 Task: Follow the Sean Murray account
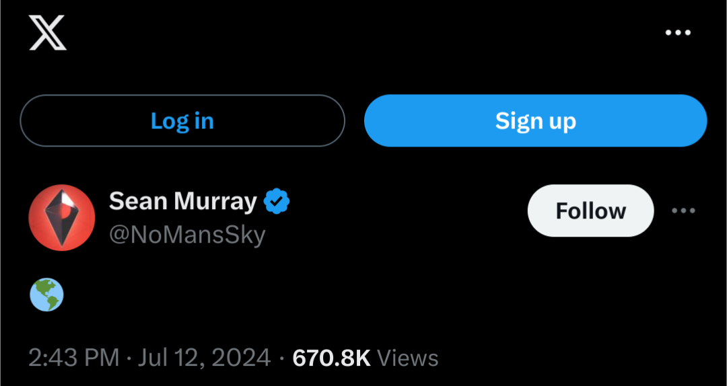click(x=591, y=211)
